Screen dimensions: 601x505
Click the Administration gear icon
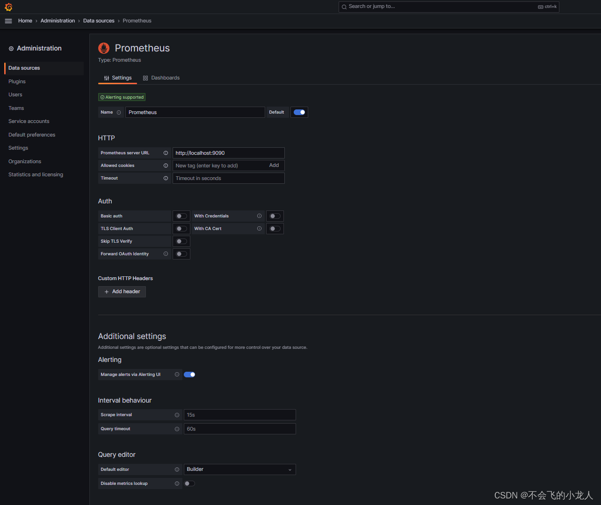[x=11, y=49]
